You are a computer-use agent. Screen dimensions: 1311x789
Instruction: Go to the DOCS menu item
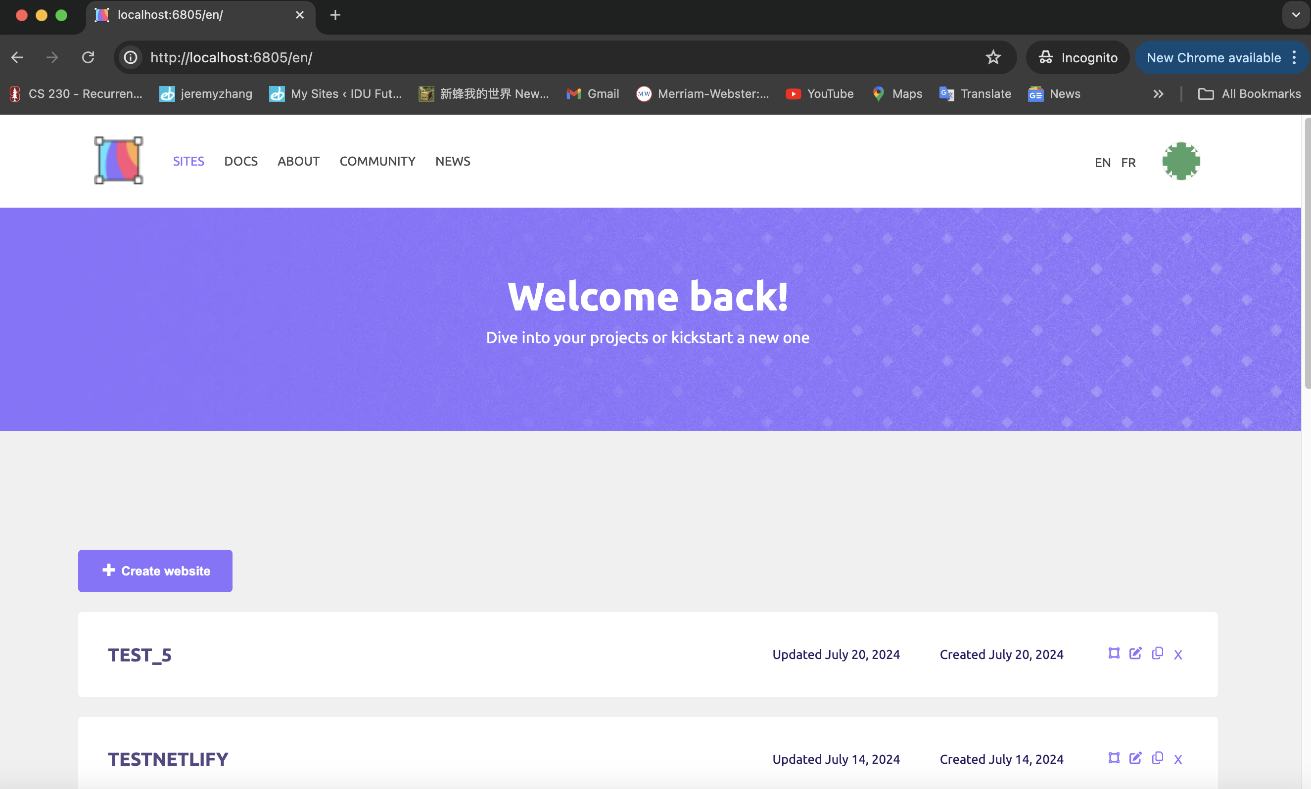pyautogui.click(x=240, y=161)
